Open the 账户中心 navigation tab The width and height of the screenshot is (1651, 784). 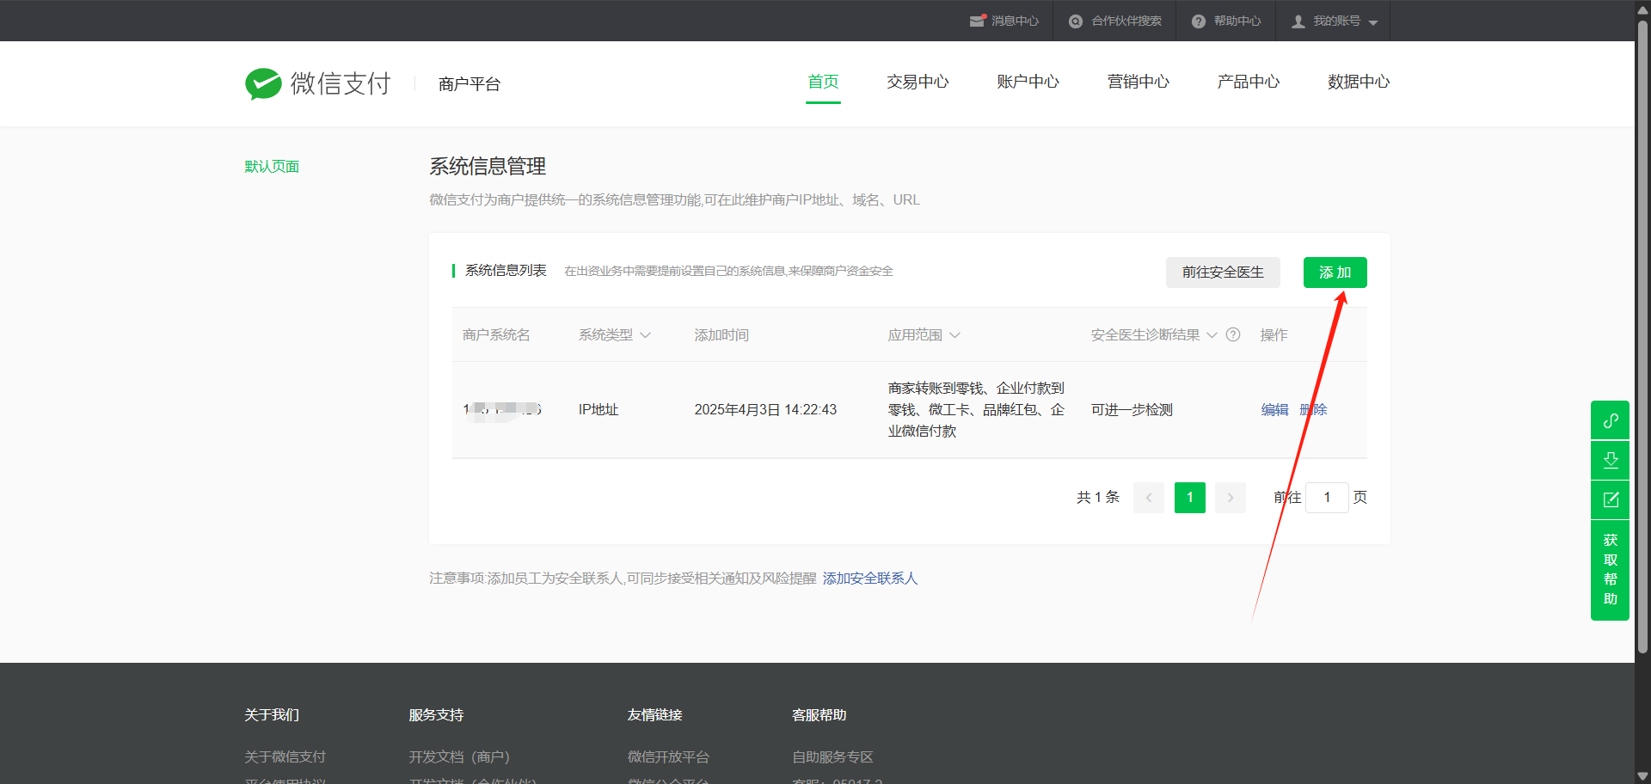coord(1028,82)
